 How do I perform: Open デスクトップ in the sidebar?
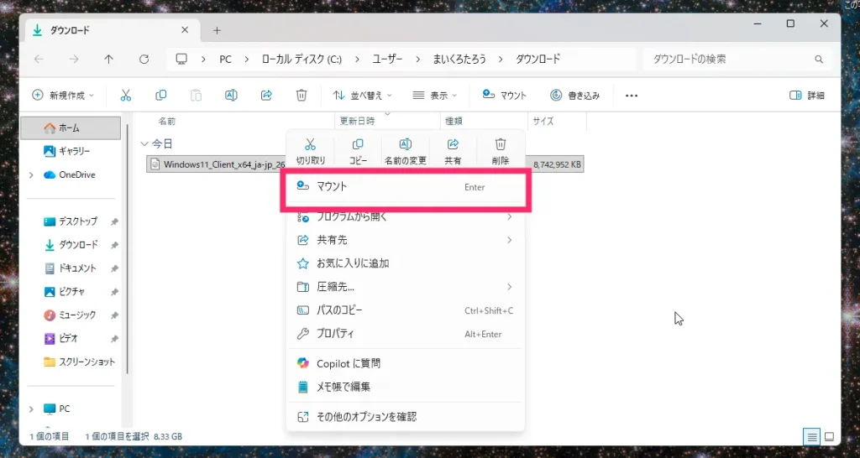point(71,221)
